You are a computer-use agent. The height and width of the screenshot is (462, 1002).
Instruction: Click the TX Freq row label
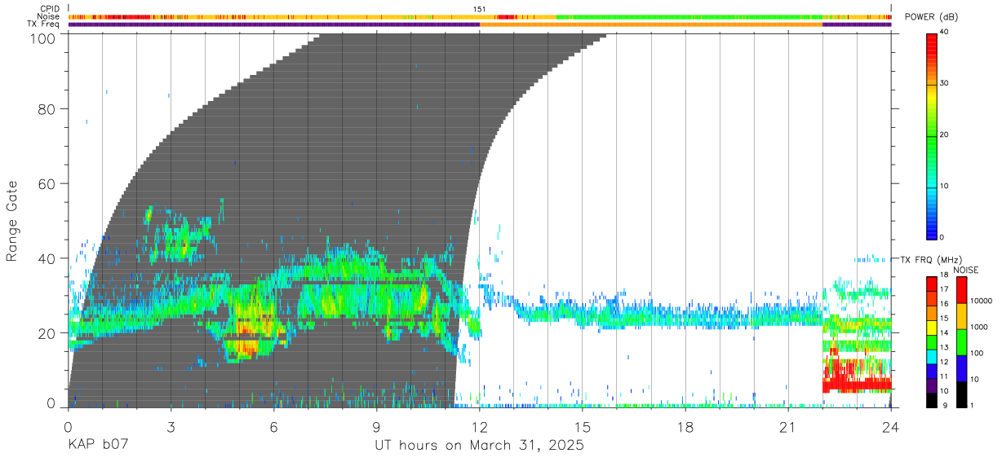click(x=43, y=24)
